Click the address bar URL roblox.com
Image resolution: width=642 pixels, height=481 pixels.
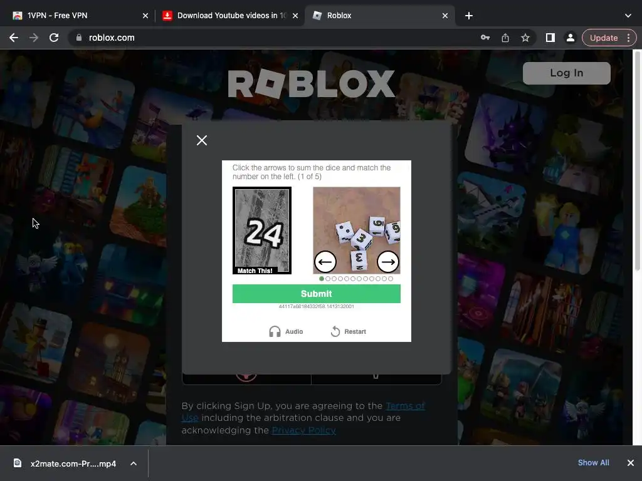coord(112,38)
